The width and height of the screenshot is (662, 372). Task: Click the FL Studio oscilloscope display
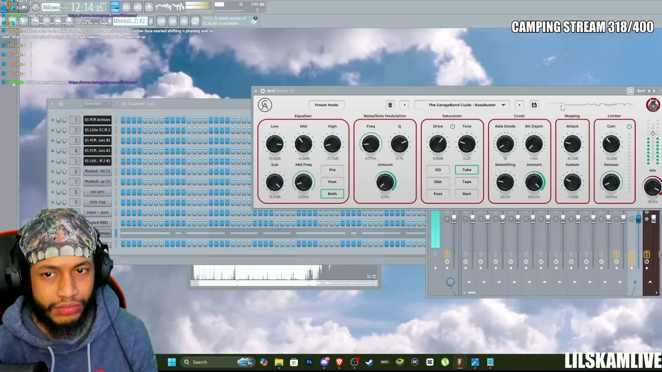[169, 7]
